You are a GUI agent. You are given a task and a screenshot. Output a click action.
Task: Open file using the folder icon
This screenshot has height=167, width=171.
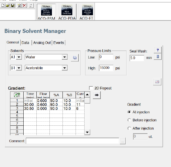pos(8,6)
